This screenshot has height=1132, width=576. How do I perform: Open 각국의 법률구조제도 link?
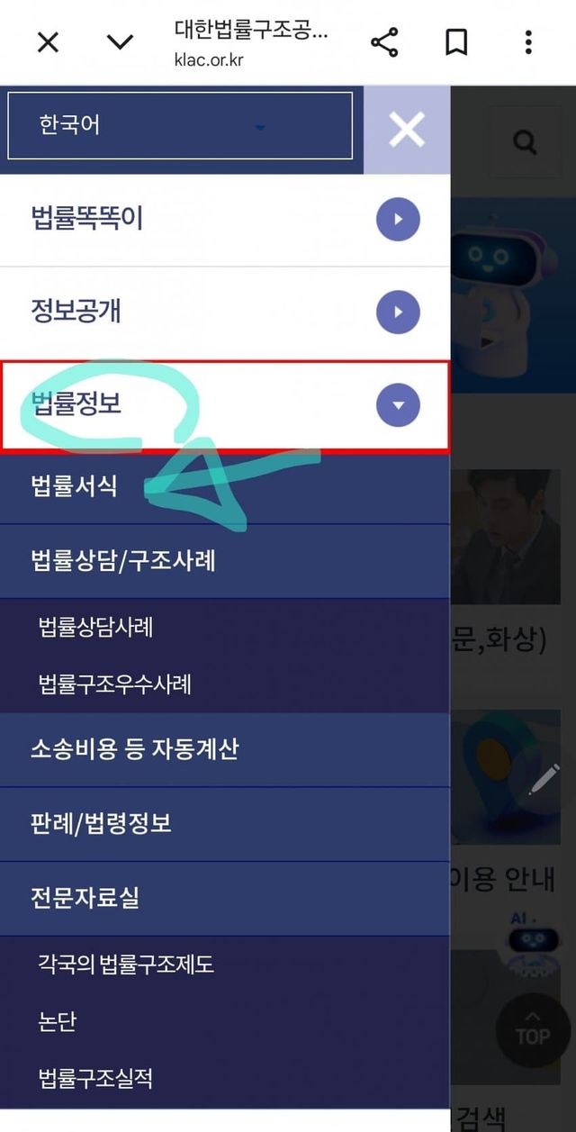click(x=126, y=965)
